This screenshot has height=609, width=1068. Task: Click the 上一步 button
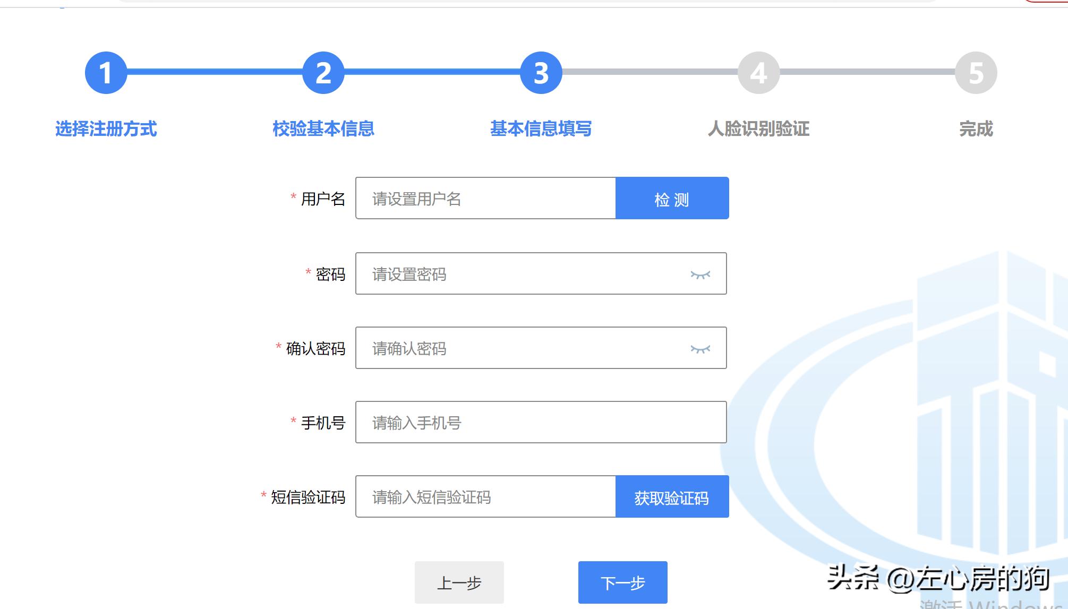[459, 582]
